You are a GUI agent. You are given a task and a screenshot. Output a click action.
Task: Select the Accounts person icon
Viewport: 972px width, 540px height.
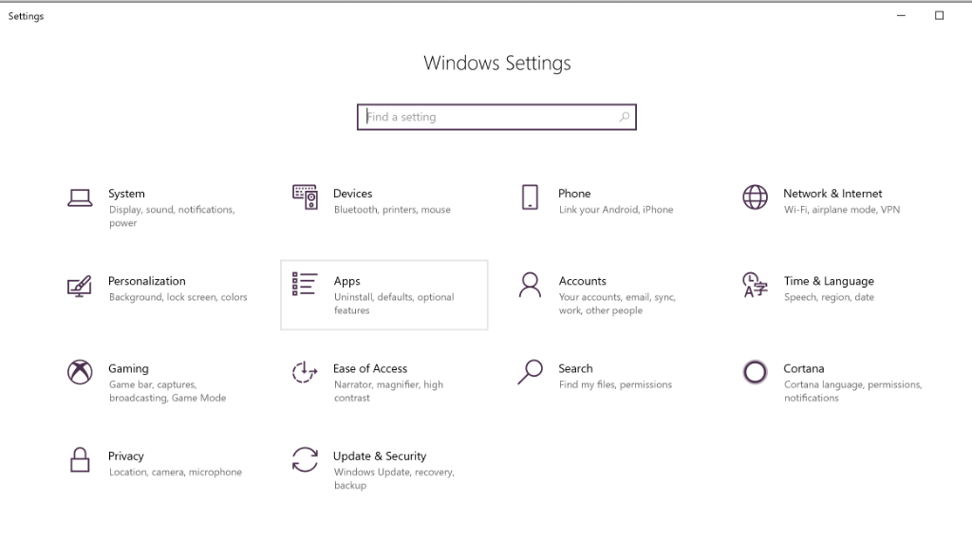pyautogui.click(x=530, y=286)
